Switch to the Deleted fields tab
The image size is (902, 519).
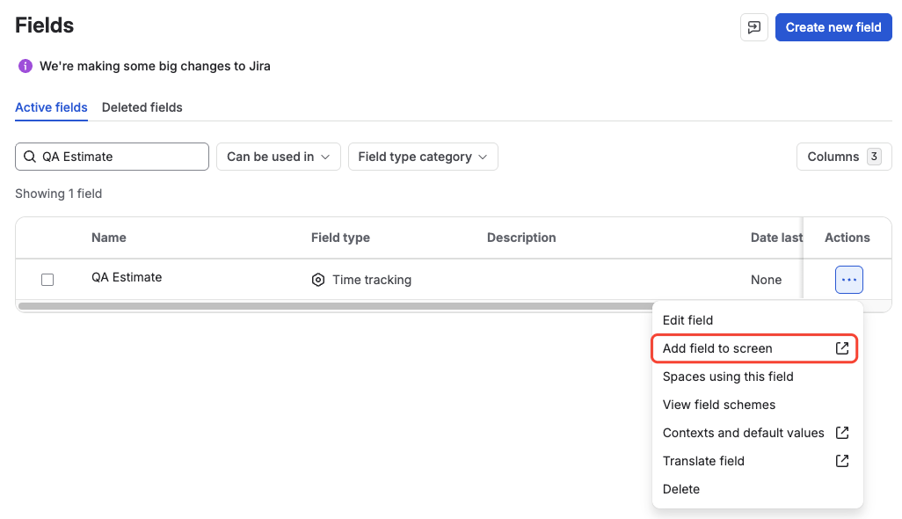(142, 107)
